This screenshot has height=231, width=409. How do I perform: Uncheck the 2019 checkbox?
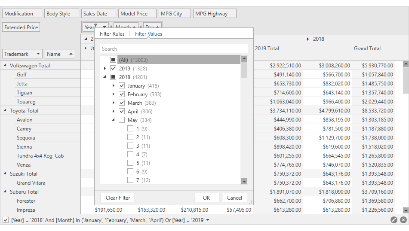(x=113, y=68)
